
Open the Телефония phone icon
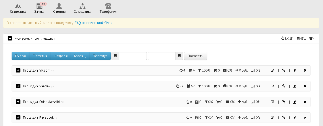tap(108, 6)
